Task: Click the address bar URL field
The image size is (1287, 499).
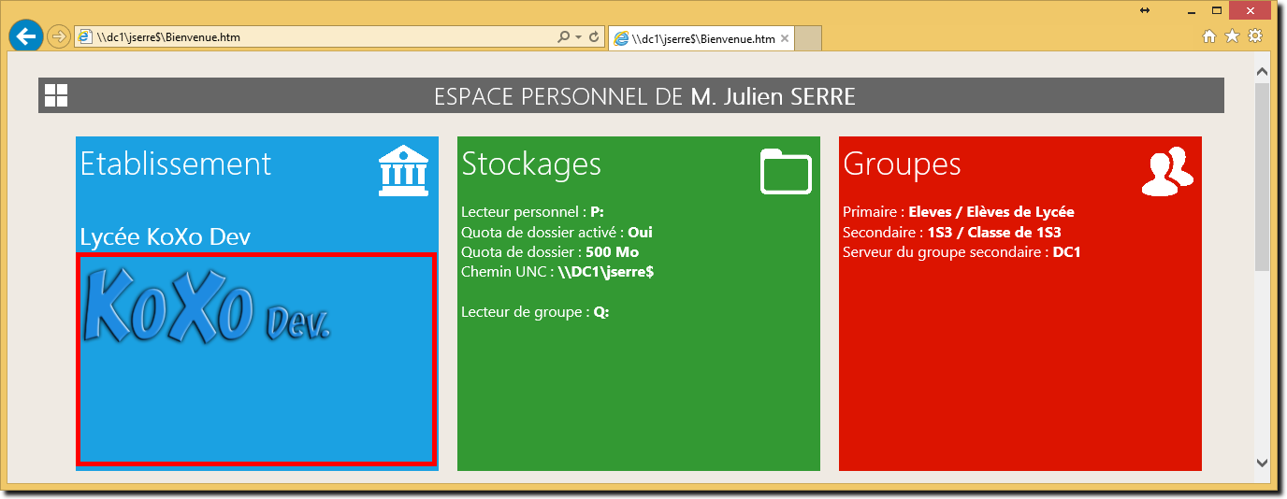Action: (x=323, y=37)
